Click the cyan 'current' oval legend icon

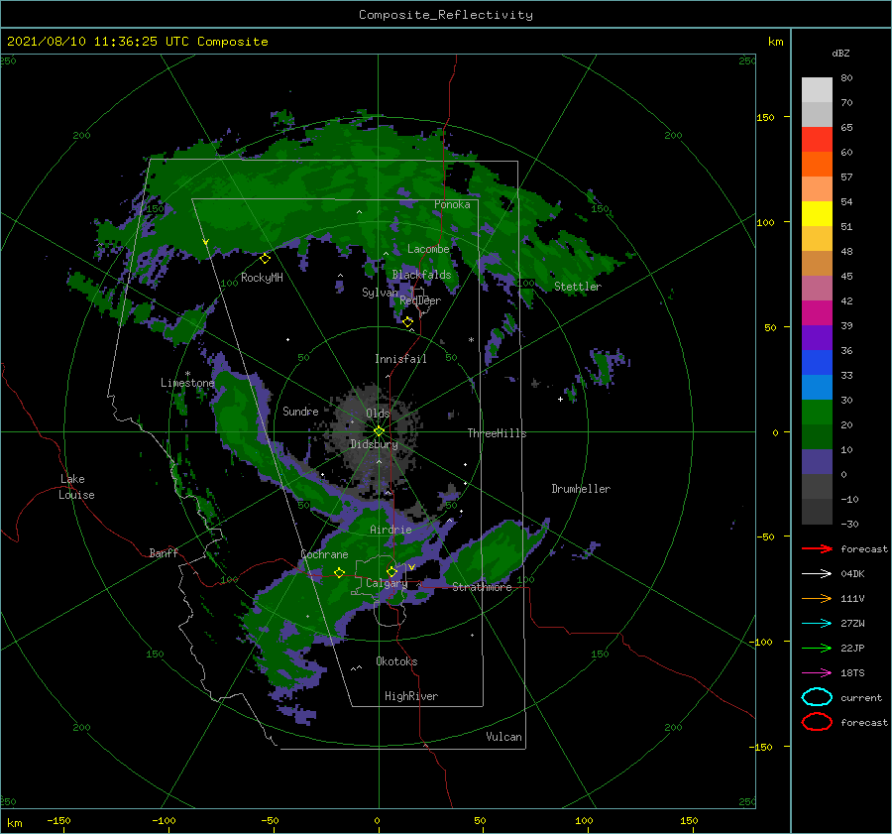(817, 697)
